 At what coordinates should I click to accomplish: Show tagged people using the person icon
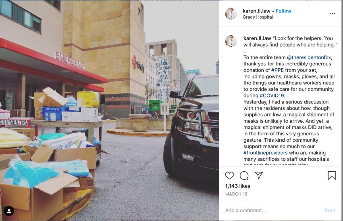[9, 211]
